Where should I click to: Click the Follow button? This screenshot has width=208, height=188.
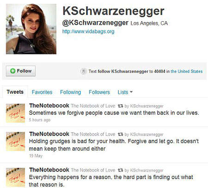(x=21, y=71)
